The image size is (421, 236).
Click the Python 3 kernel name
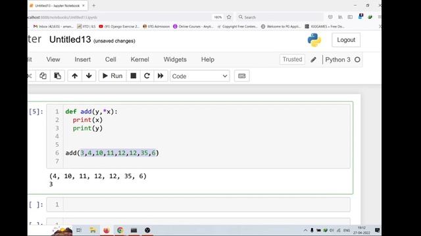tap(337, 60)
